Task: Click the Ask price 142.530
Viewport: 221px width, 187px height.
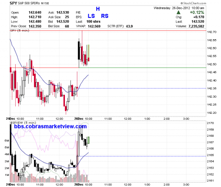Action: [63, 12]
